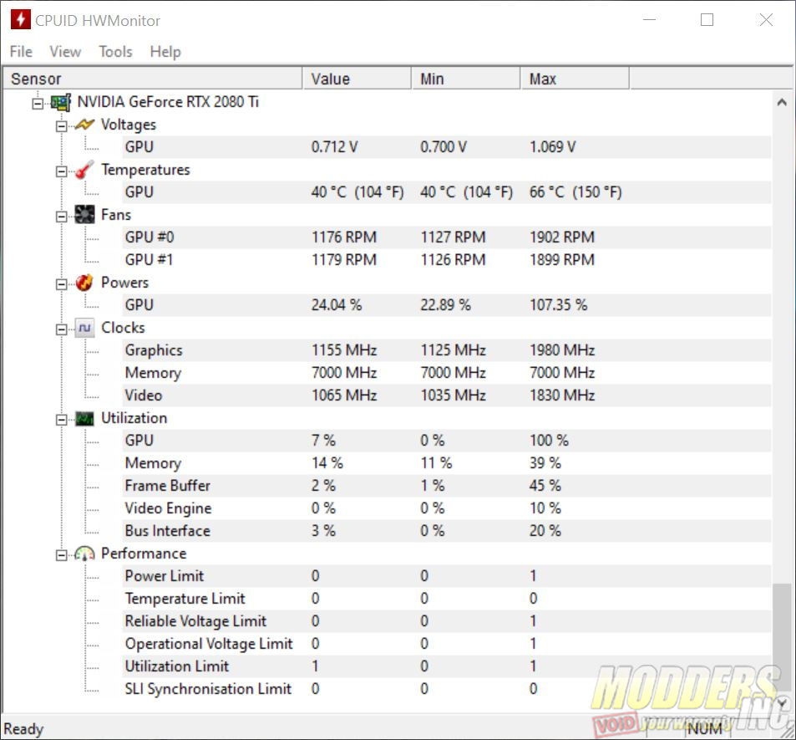Image resolution: width=796 pixels, height=740 pixels.
Task: Select the Fans tree label
Action: (x=116, y=215)
